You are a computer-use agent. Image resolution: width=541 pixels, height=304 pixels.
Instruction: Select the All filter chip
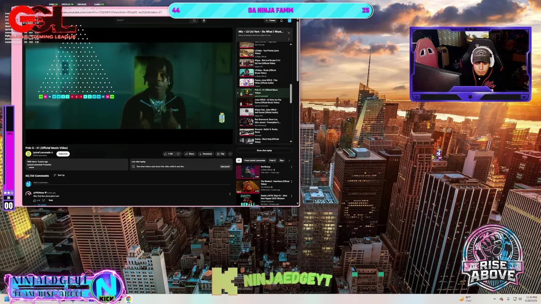click(x=239, y=160)
